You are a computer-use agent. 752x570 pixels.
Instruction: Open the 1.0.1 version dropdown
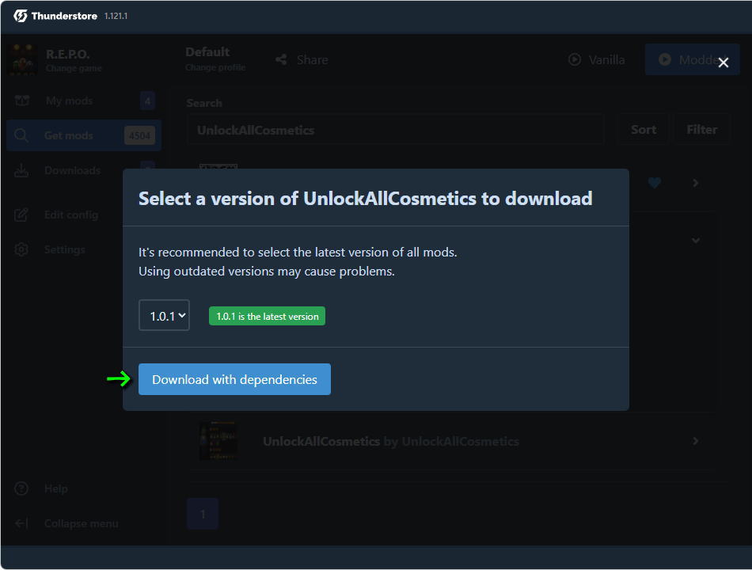coord(164,315)
